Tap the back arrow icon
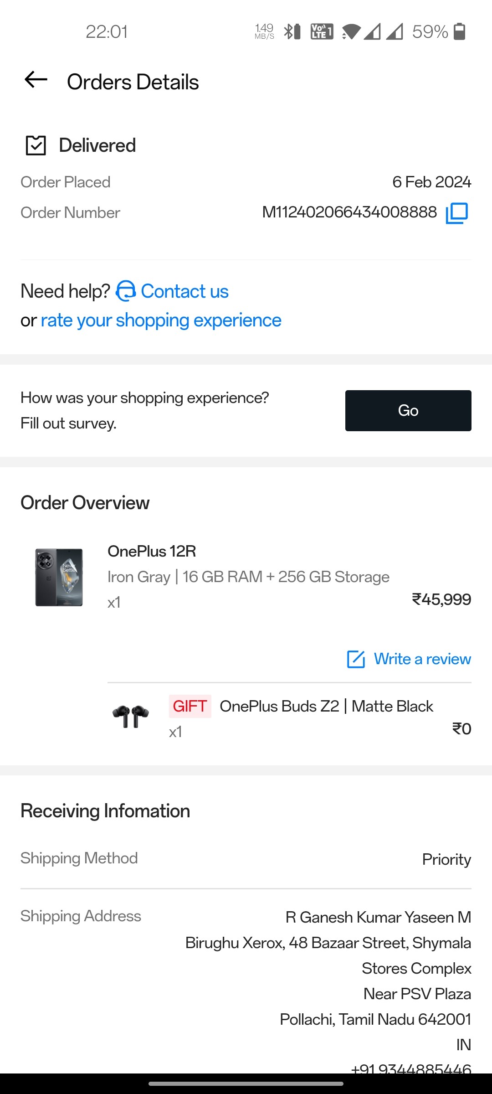The width and height of the screenshot is (492, 1094). pos(36,80)
